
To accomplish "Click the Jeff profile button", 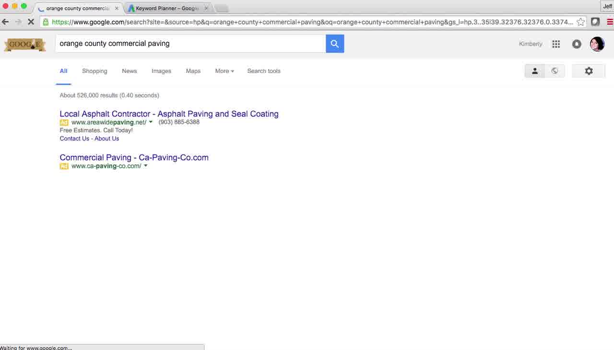I will click(607, 6).
